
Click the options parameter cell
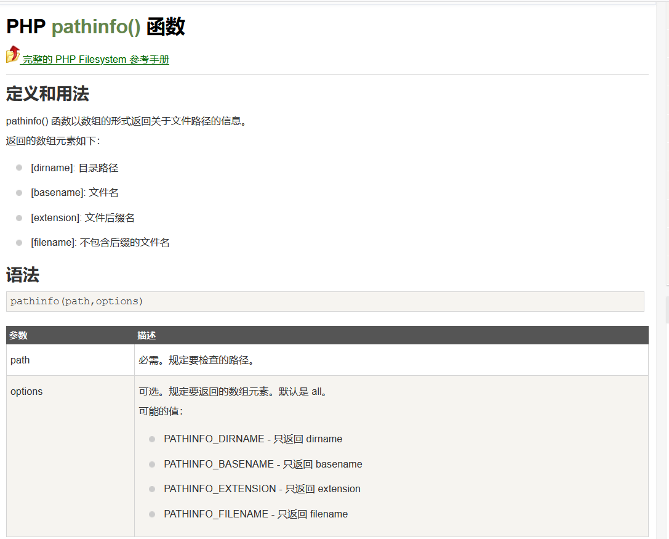coord(26,391)
